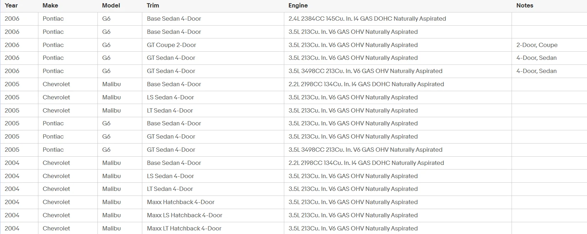Select "LS Sedan 4-Door" in the 2005 Malibu row
The width and height of the screenshot is (587, 234).
point(170,97)
